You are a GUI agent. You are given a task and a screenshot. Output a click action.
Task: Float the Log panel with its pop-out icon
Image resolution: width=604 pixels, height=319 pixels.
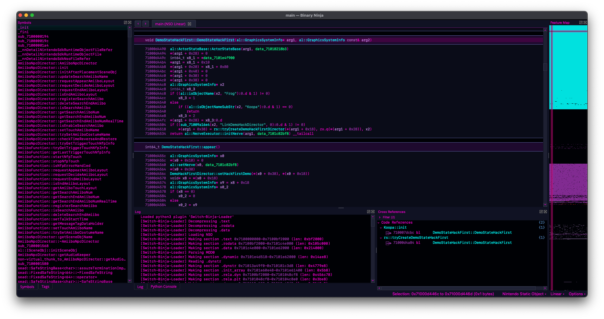click(x=369, y=212)
